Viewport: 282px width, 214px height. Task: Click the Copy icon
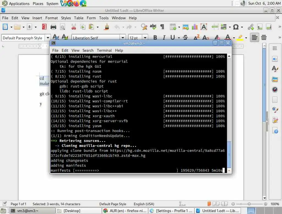(83, 27)
